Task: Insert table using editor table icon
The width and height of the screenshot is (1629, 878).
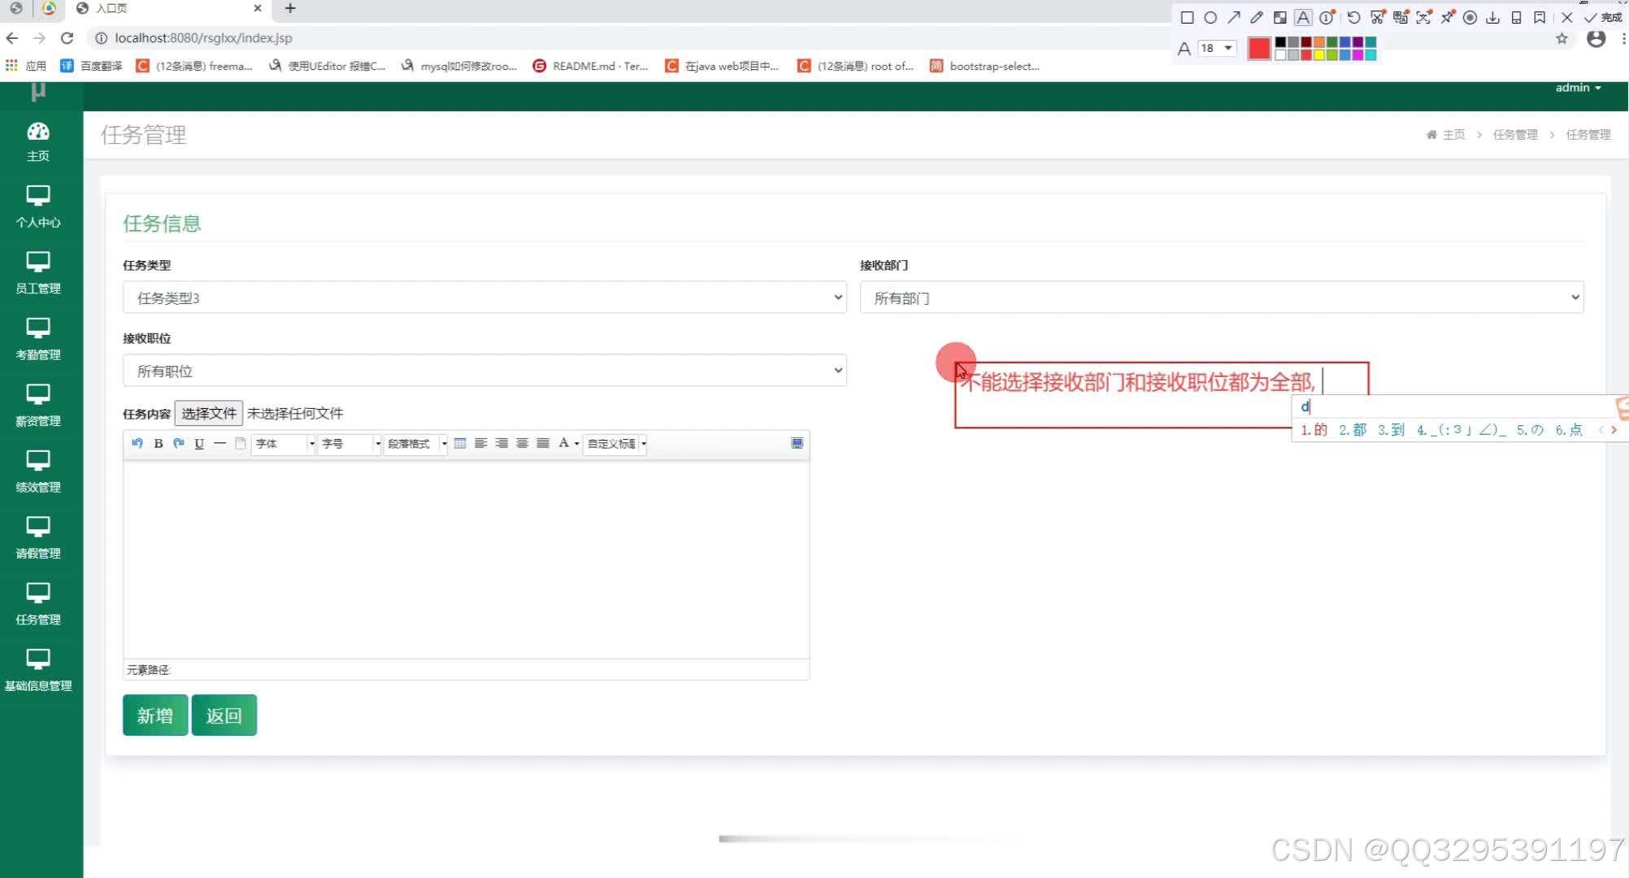Action: point(460,443)
